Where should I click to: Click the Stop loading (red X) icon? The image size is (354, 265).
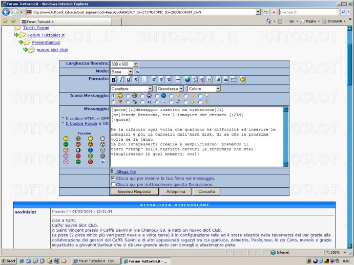click(x=274, y=12)
